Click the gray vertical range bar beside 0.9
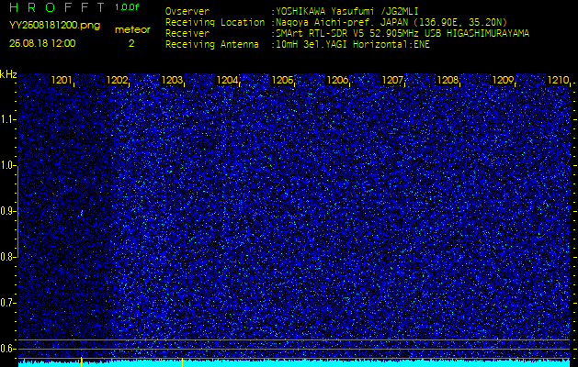Image resolution: width=578 pixels, height=367 pixels. (x=18, y=211)
